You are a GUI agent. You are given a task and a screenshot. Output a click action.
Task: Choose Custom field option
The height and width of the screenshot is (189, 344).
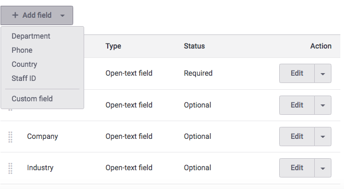click(32, 99)
